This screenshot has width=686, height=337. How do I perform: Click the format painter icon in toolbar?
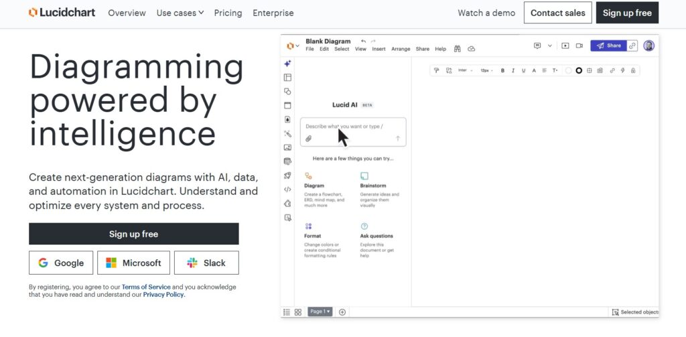(x=436, y=70)
